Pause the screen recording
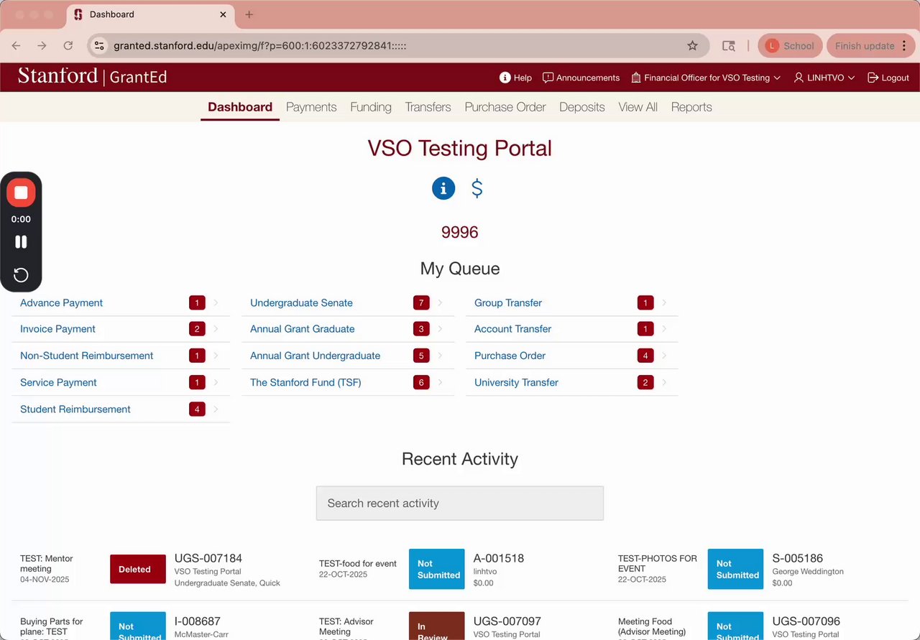The image size is (920, 640). [21, 242]
